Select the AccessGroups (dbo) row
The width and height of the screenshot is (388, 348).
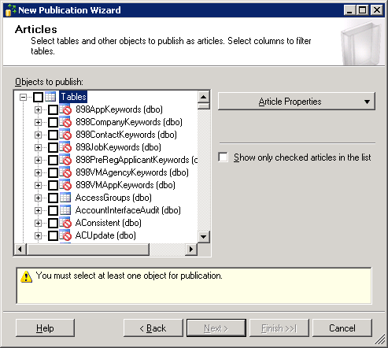pyautogui.click(x=113, y=198)
